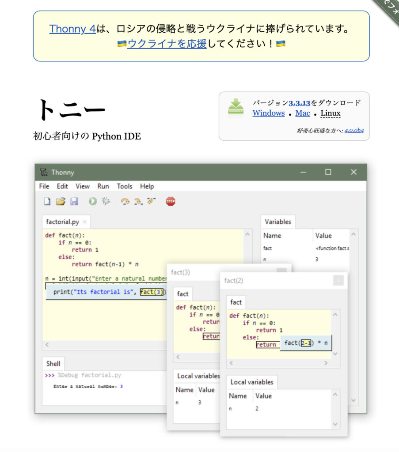Viewport: 399px width, 452px height.
Task: Click the green Run script icon
Action: (x=93, y=201)
